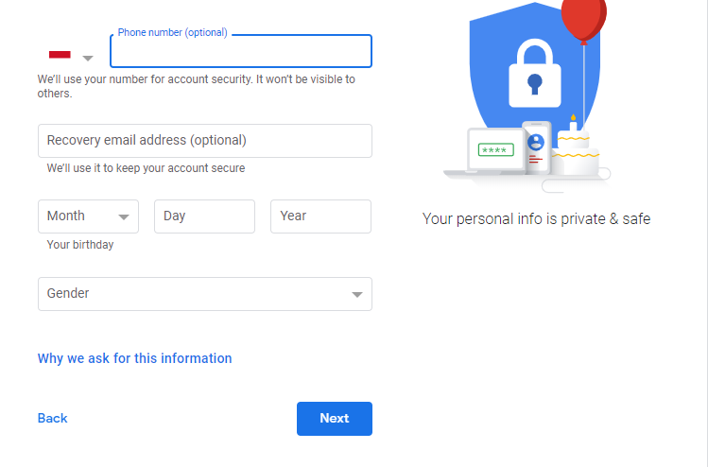Click the phone profile avatar icon

tap(536, 142)
